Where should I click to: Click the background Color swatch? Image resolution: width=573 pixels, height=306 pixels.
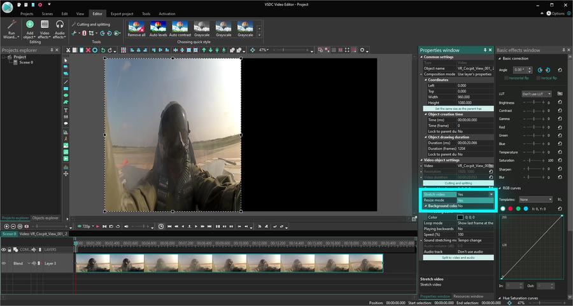pos(460,218)
